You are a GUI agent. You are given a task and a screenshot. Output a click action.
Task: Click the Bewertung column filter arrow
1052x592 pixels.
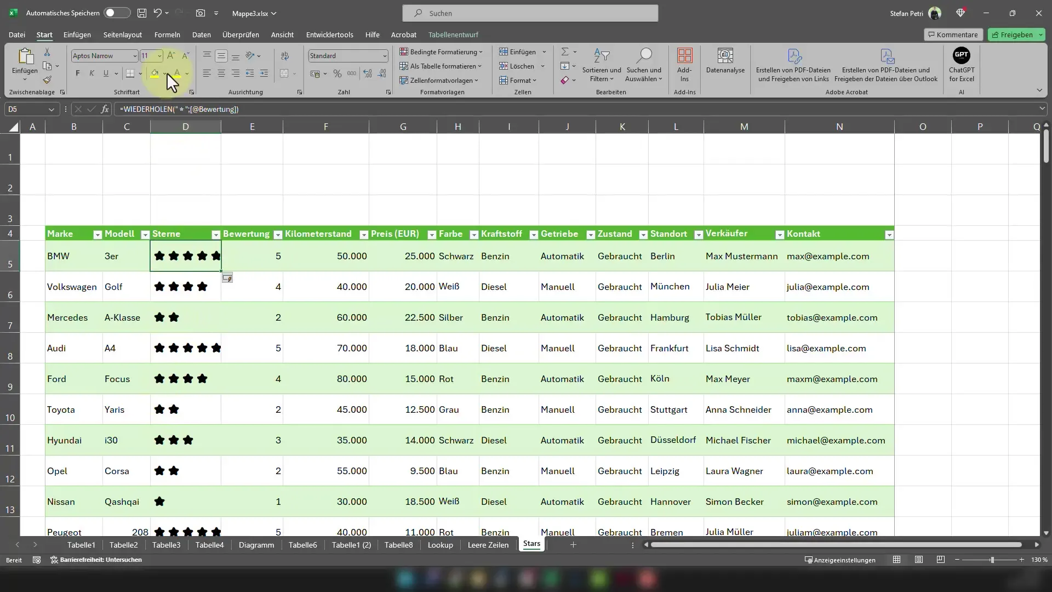278,234
